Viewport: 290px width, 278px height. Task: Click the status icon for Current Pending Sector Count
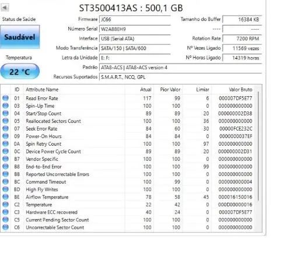5,219
